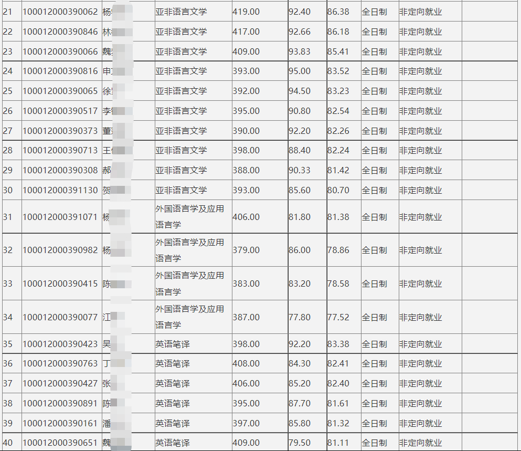This screenshot has width=521, height=451.
Task: Select exam ID 100012000390816
Action: pos(60,71)
